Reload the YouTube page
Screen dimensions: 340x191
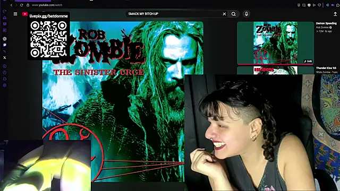point(21,5)
